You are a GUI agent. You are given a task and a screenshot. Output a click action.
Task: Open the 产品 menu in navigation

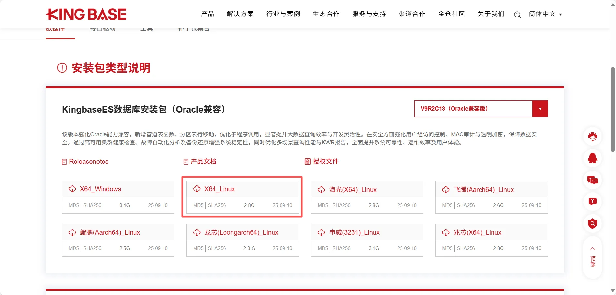pyautogui.click(x=207, y=14)
